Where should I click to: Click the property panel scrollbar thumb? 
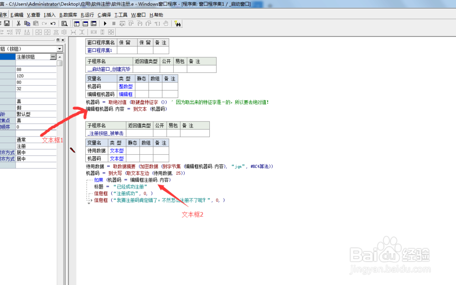[x=60, y=63]
